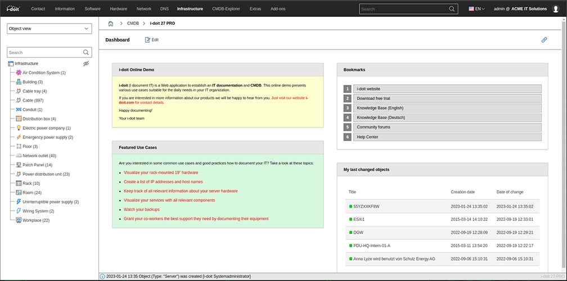Screen dimensions: 567x281
Task: Click the Cable (897) icon
Action: point(19,101)
